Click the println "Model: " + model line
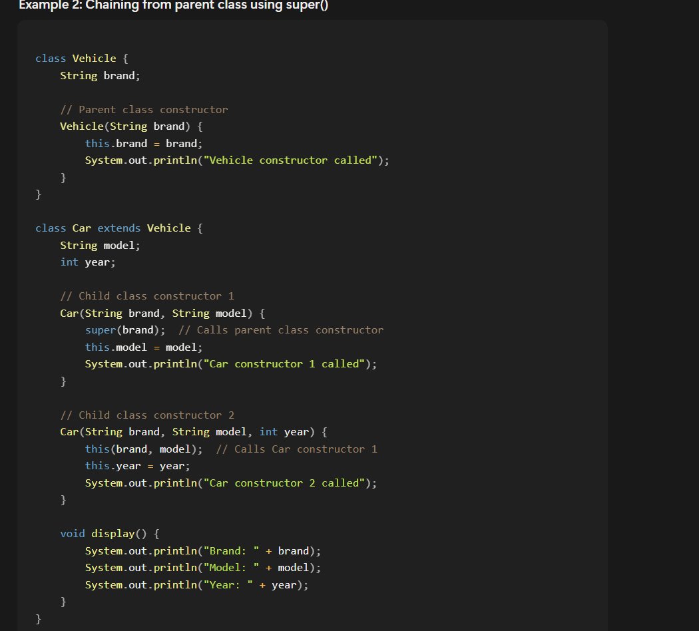 pyautogui.click(x=203, y=568)
